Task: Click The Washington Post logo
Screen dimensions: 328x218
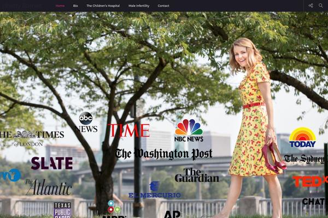Action: pos(164,154)
